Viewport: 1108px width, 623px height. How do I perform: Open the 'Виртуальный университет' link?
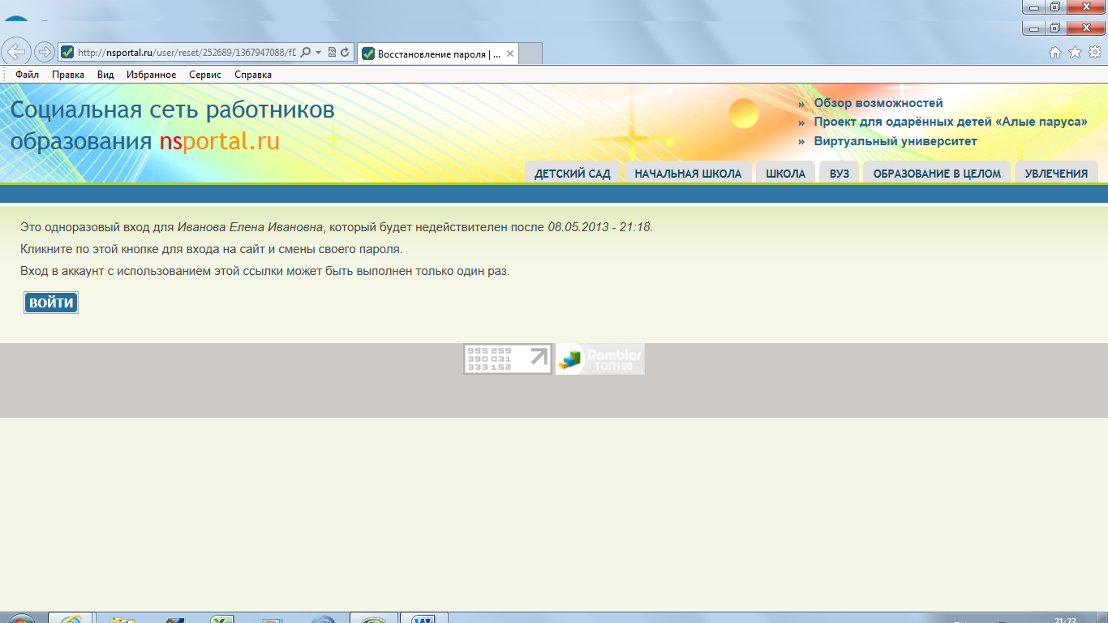(x=895, y=141)
